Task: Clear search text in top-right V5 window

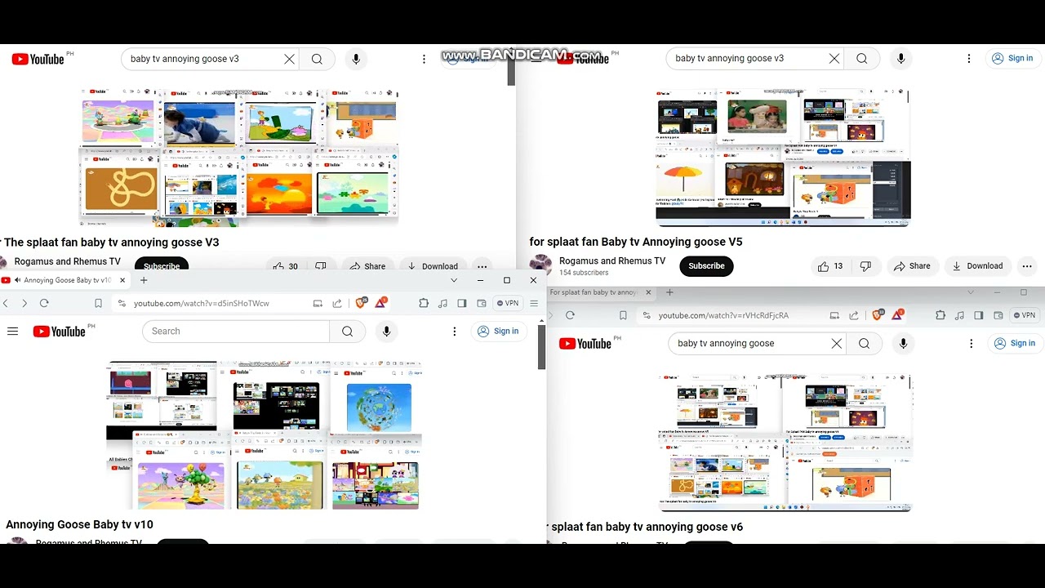Action: coord(834,58)
